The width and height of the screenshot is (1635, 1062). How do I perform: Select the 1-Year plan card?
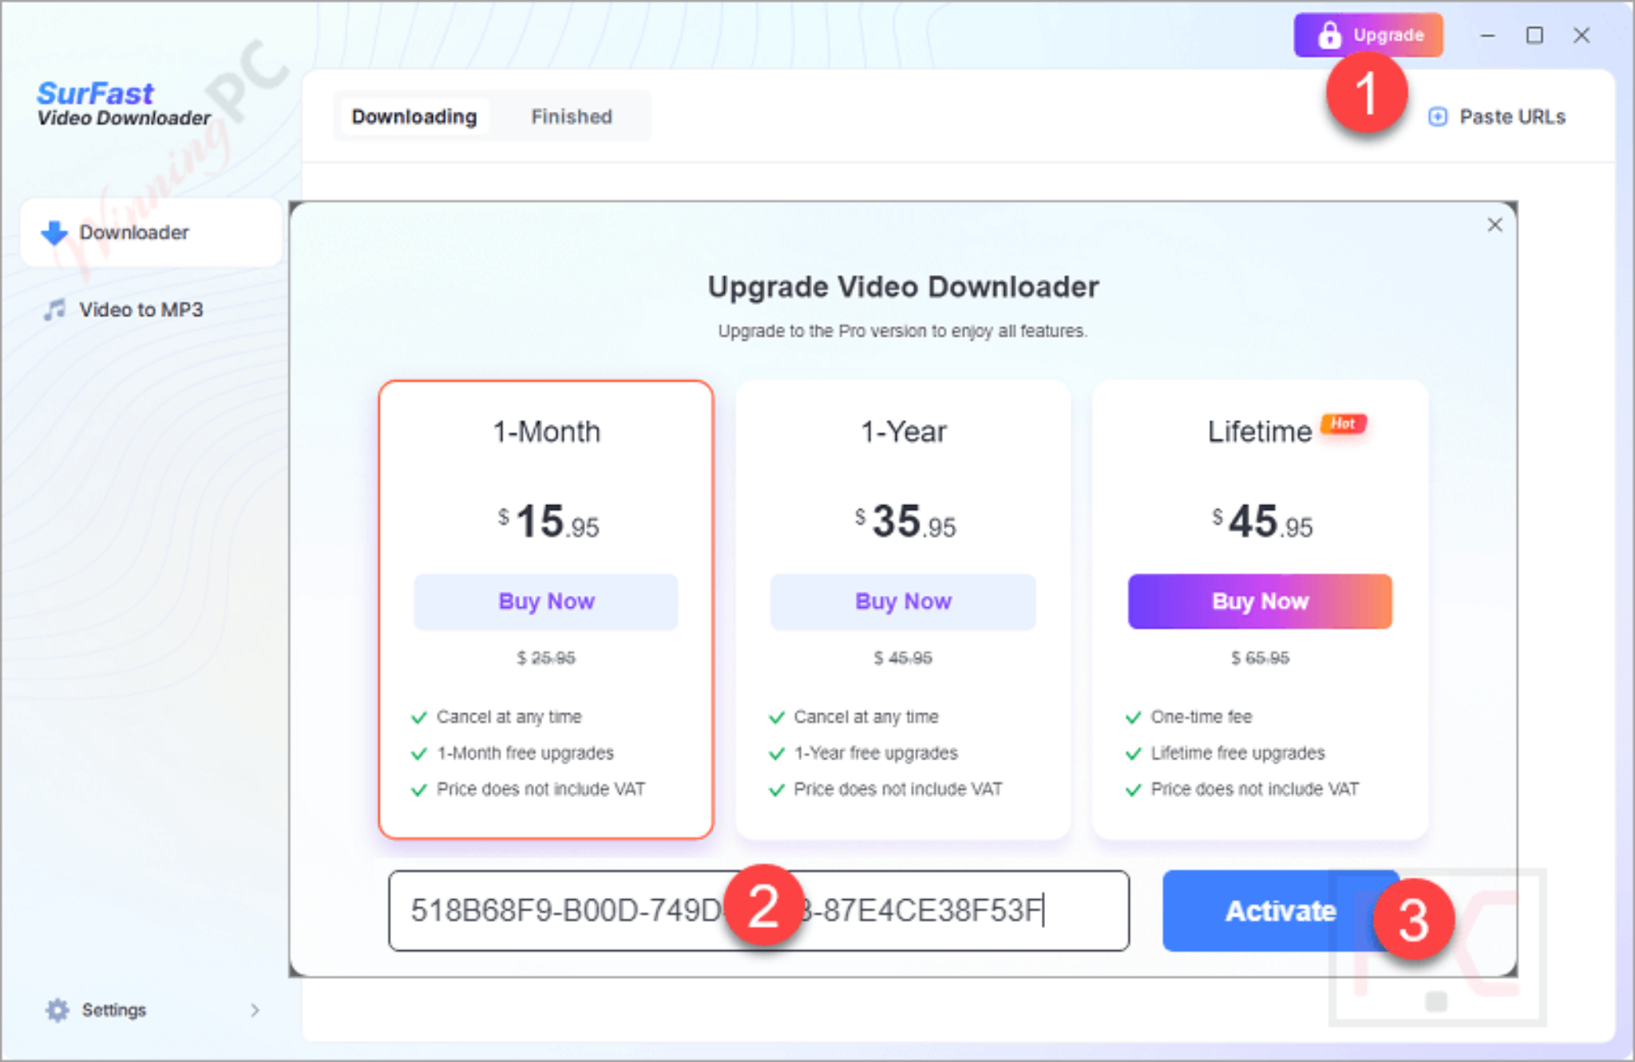pyautogui.click(x=903, y=610)
